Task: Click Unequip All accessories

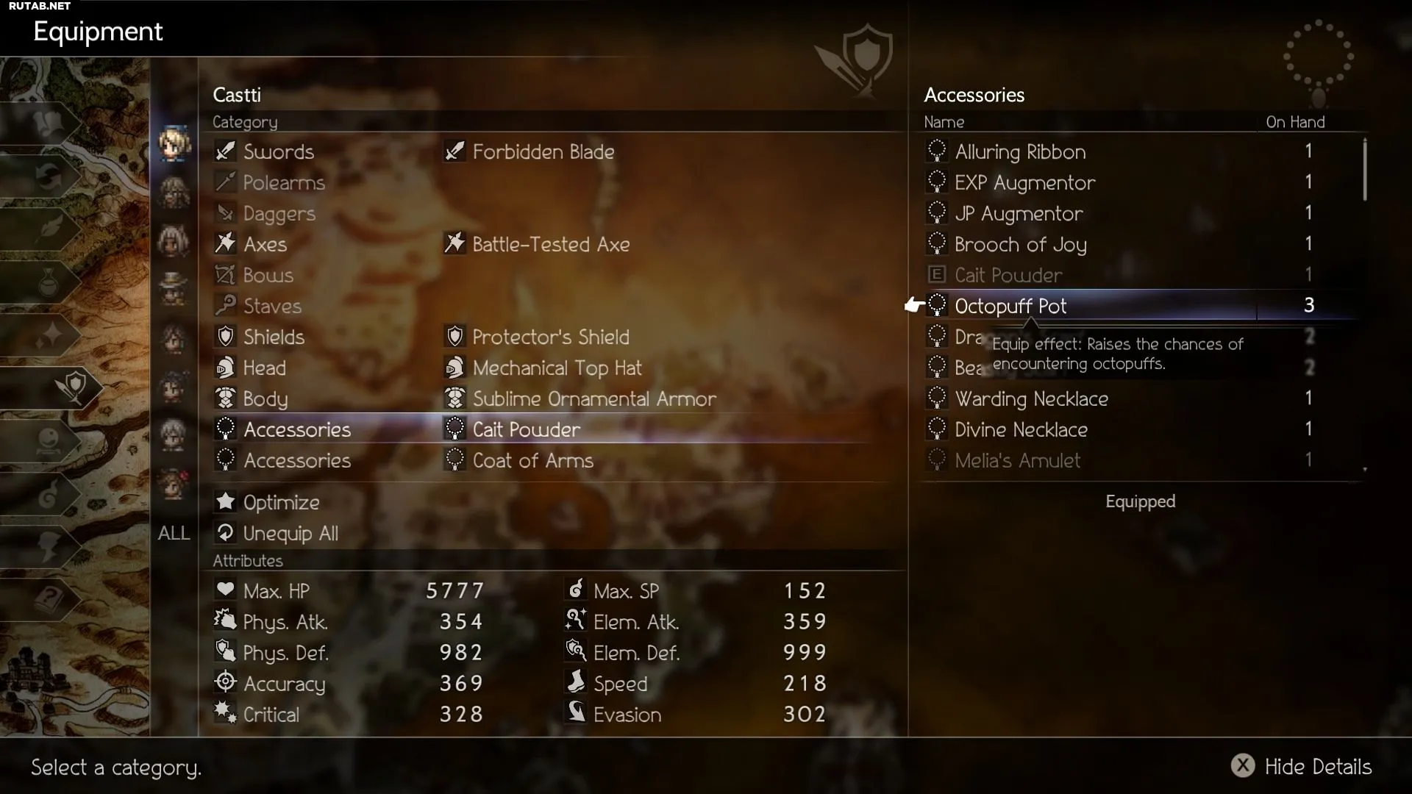Action: tap(290, 533)
